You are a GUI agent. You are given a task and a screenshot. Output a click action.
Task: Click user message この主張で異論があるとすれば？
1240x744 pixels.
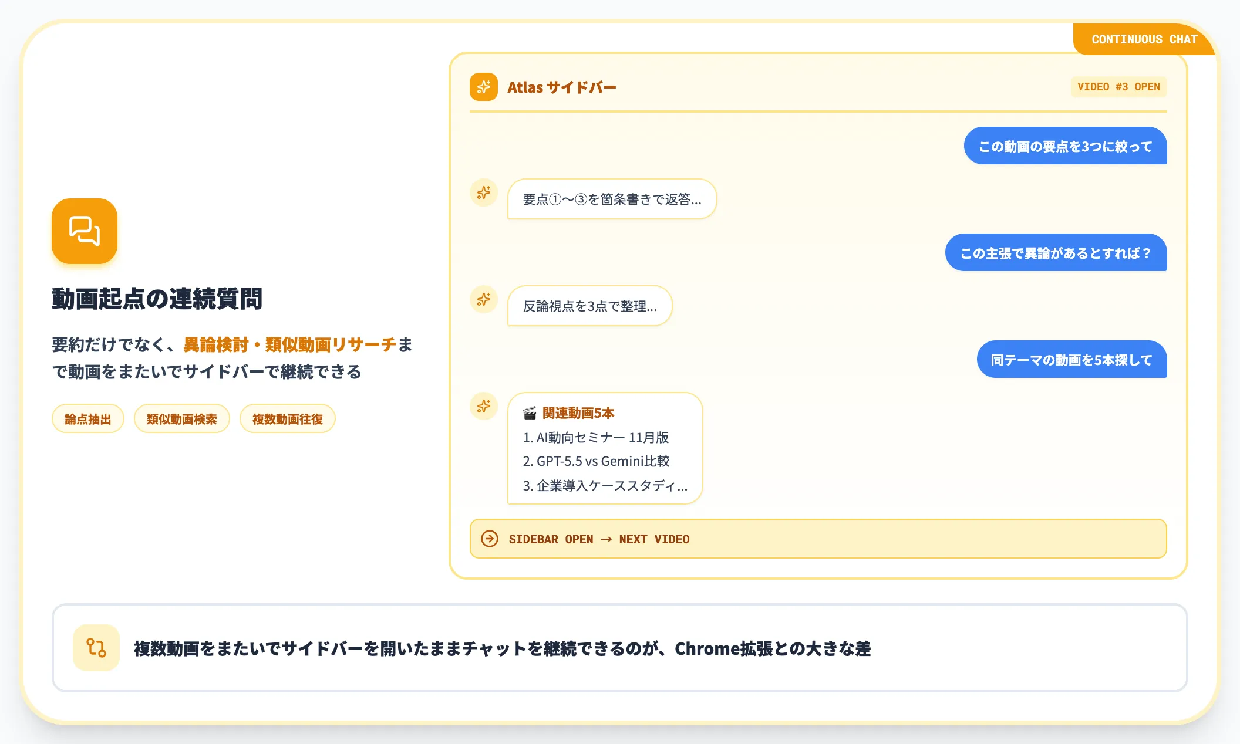(x=1056, y=253)
